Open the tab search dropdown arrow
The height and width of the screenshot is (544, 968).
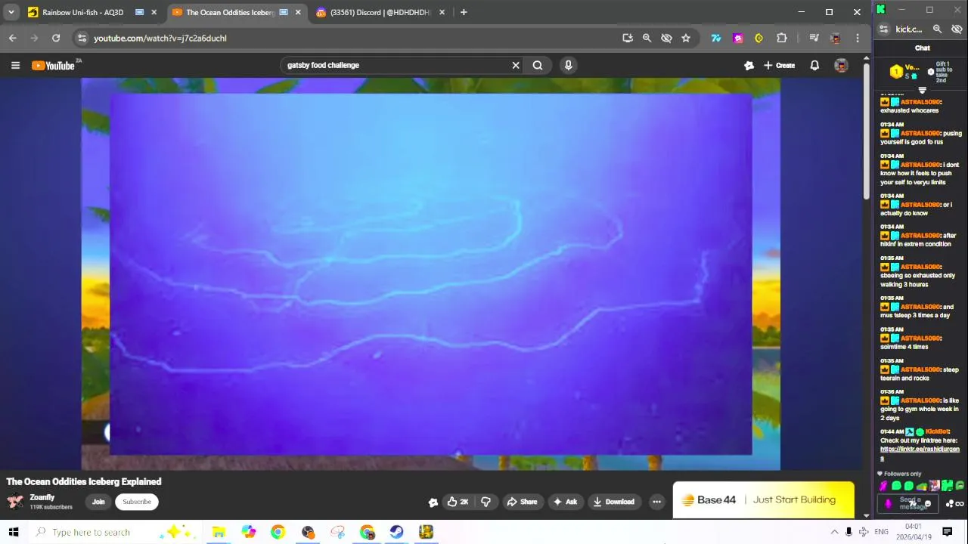coord(11,12)
